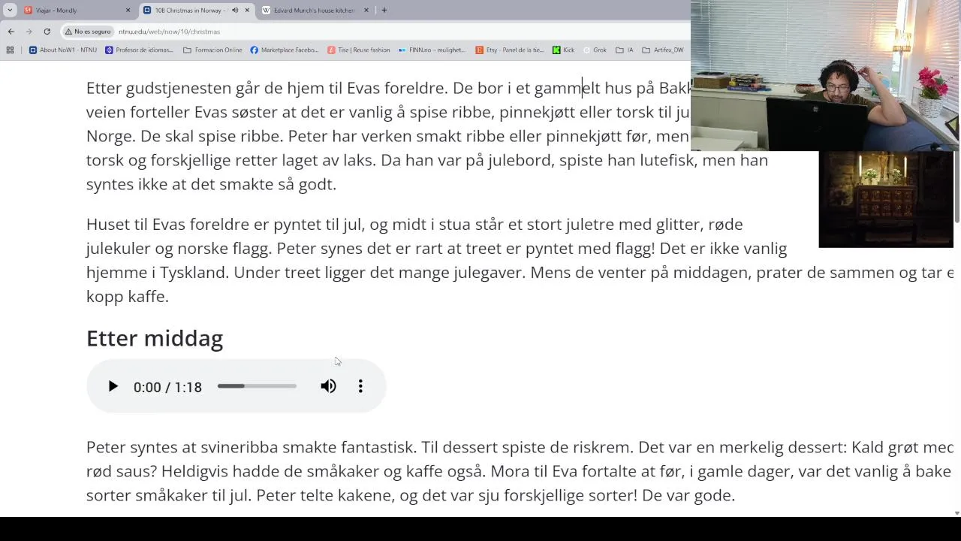Open Etsy Panel bookmark

510,50
